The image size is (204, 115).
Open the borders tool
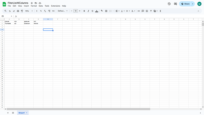coord(106,11)
